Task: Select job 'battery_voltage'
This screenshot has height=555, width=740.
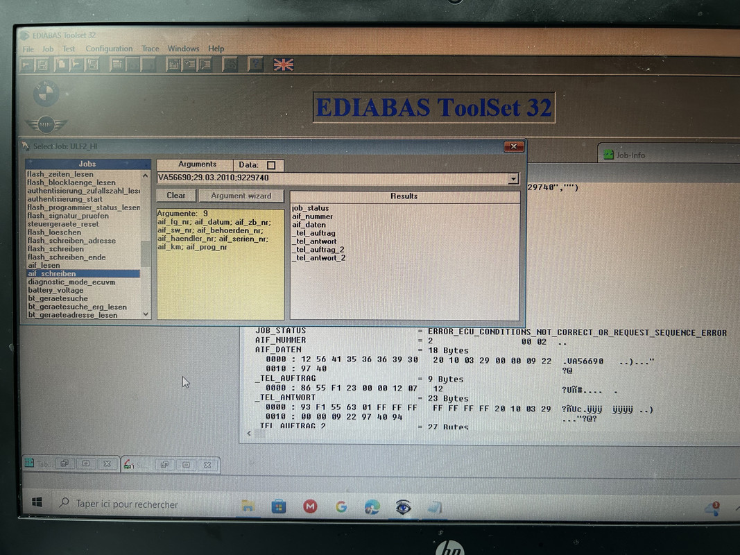Action: point(55,290)
